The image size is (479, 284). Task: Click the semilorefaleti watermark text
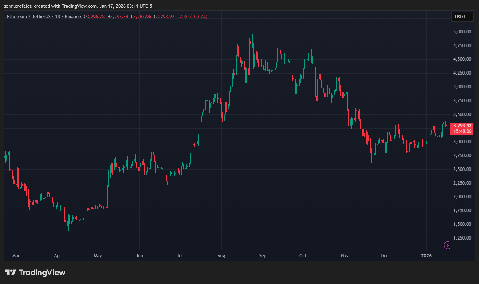18,6
